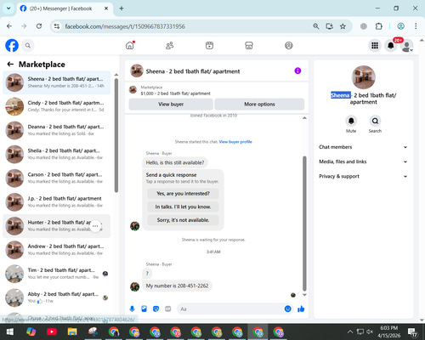Screen dimensions: 425x340
Task: Open YouTube from the taskbar
Action: (x=52, y=331)
